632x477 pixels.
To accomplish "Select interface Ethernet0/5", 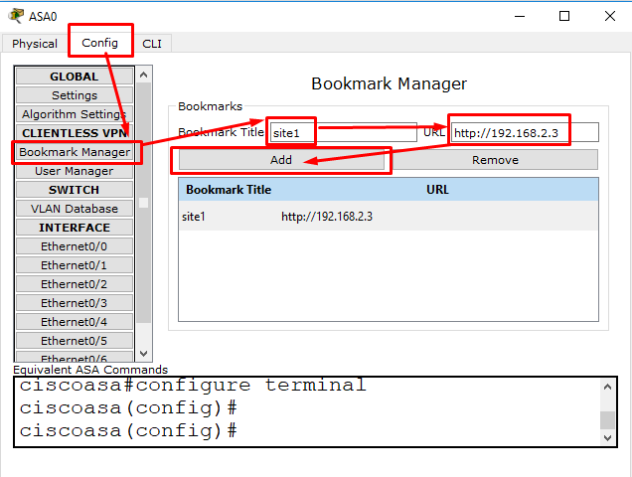I will [75, 341].
